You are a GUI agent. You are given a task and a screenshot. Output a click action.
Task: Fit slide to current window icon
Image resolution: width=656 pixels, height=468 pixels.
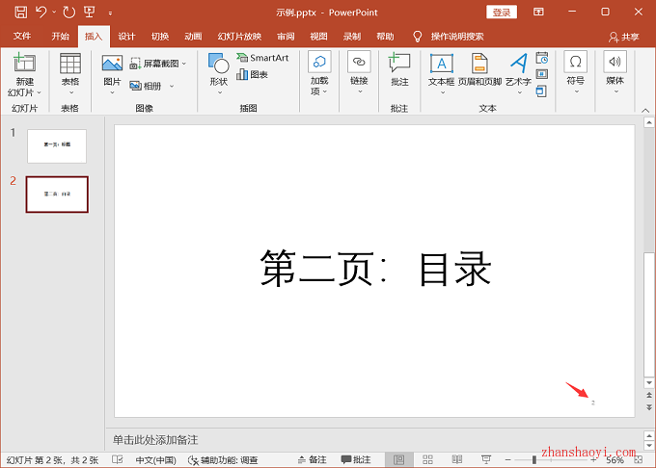(639, 459)
